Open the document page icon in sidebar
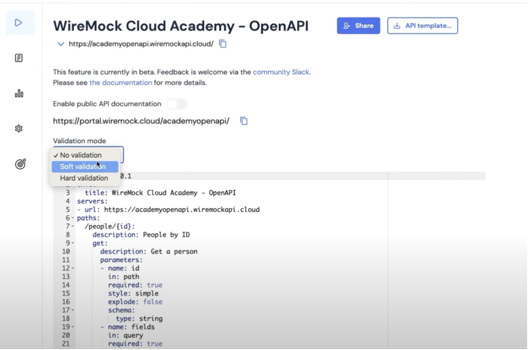The width and height of the screenshot is (528, 350). pyautogui.click(x=18, y=58)
